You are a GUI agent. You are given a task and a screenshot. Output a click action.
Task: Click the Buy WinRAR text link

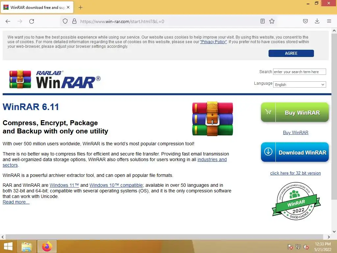click(296, 132)
